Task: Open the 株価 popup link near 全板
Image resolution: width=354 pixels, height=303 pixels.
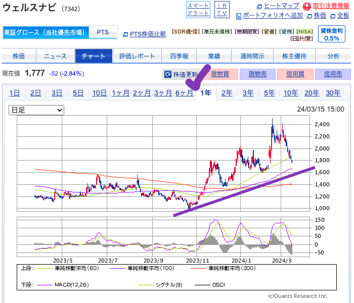Action: pos(320,16)
